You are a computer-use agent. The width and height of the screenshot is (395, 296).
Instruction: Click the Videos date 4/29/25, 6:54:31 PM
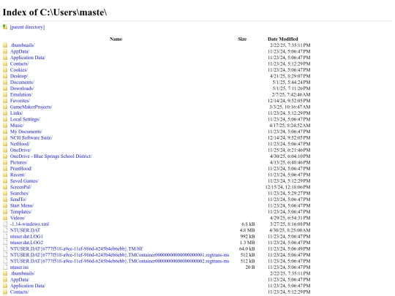290,218
